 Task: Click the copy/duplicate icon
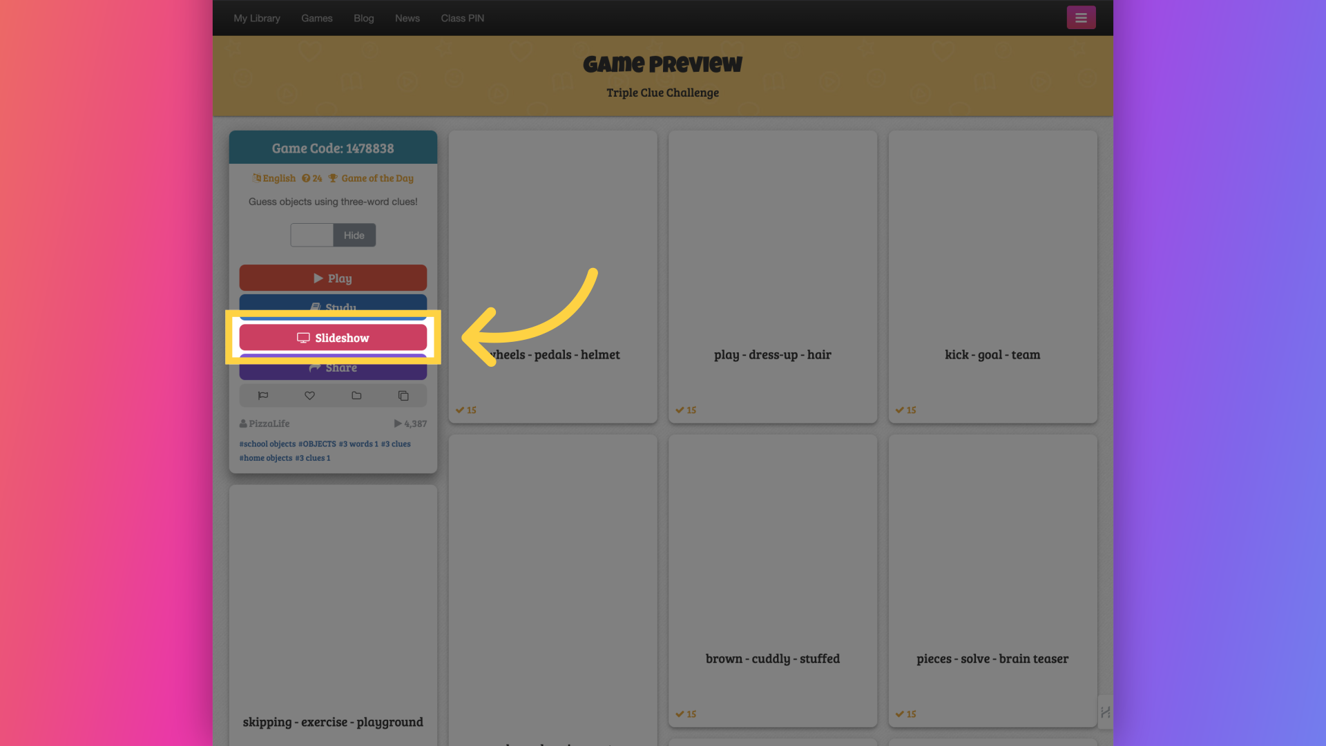(403, 395)
